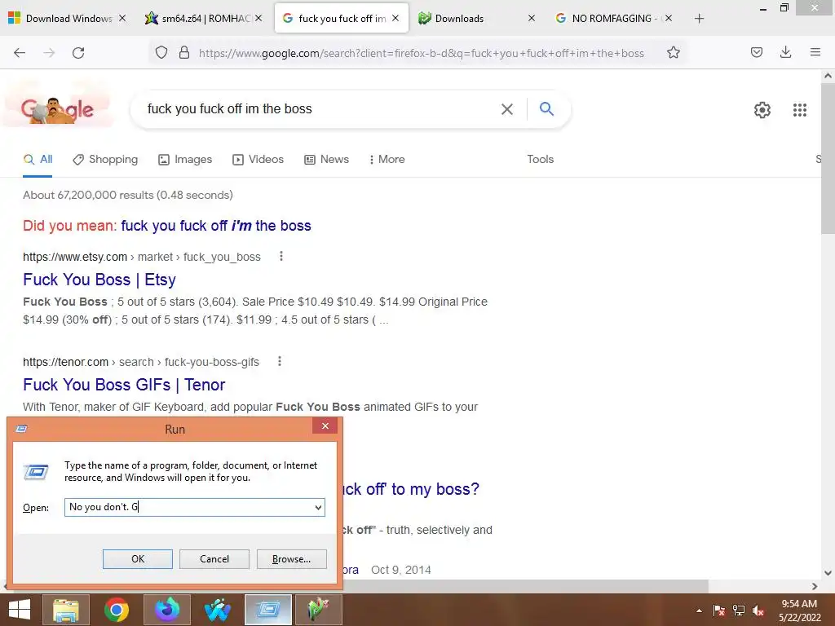
Task: Open the search Tools options
Action: pos(540,160)
